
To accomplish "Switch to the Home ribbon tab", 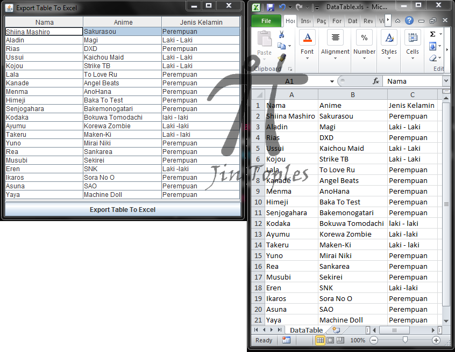I will (x=291, y=21).
